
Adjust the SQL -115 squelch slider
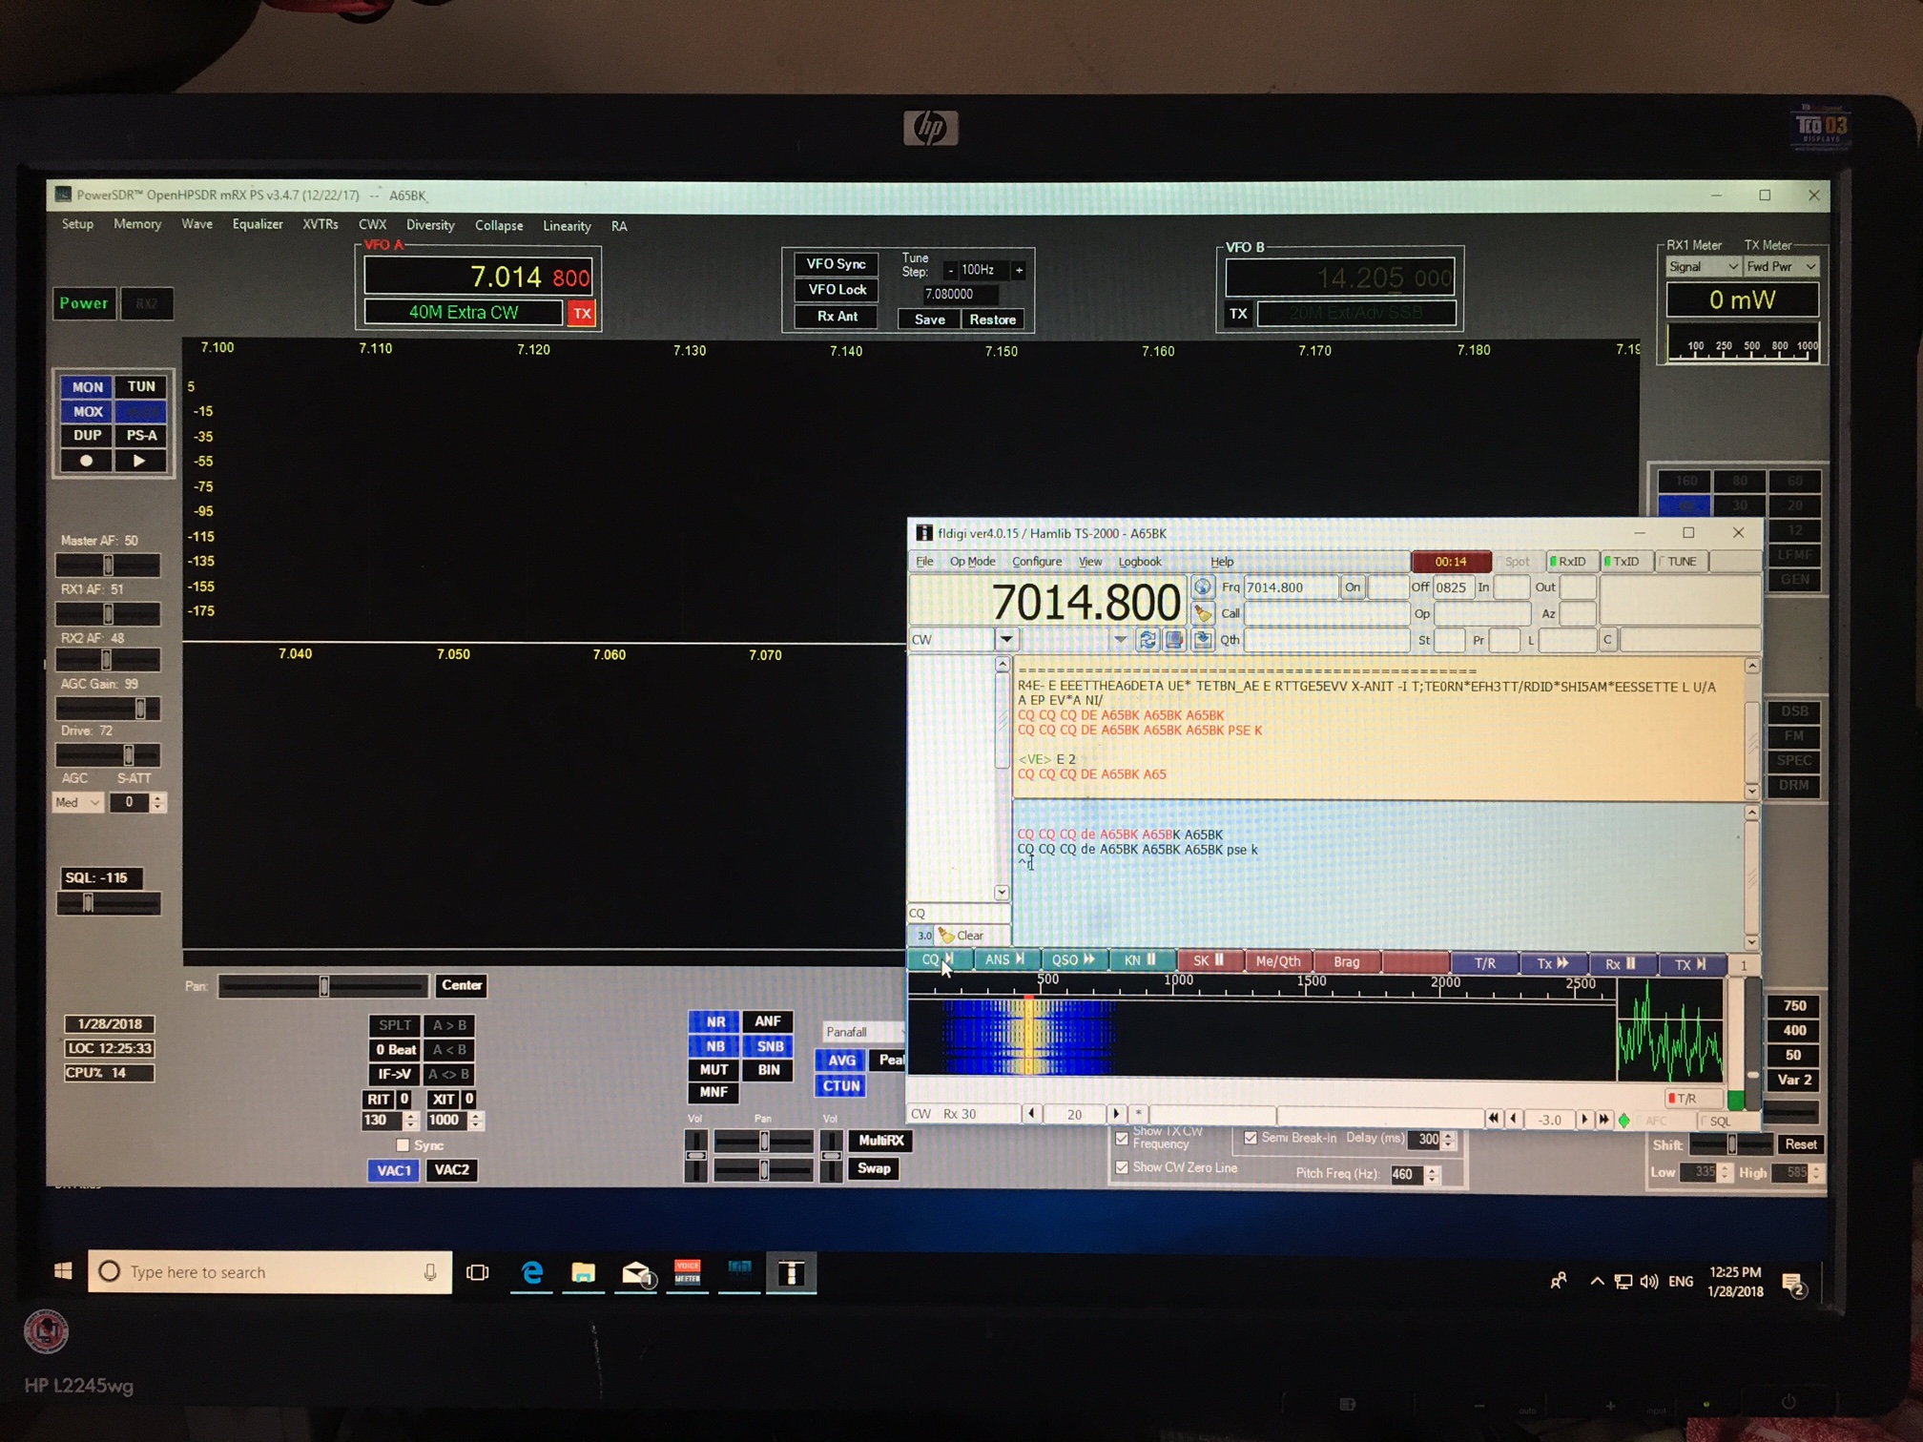point(108,903)
